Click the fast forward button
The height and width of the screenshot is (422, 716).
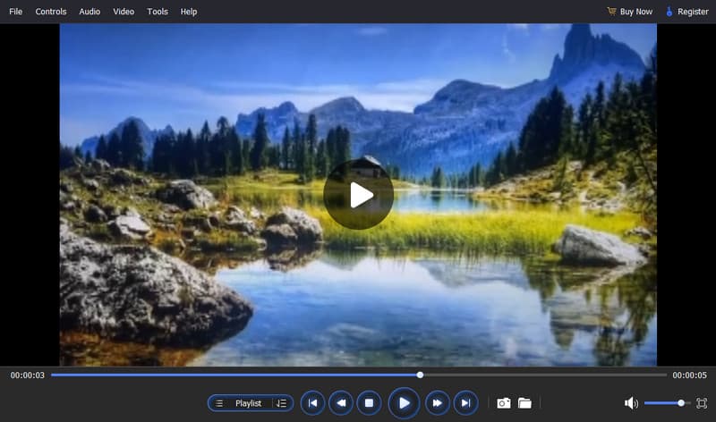click(x=437, y=403)
